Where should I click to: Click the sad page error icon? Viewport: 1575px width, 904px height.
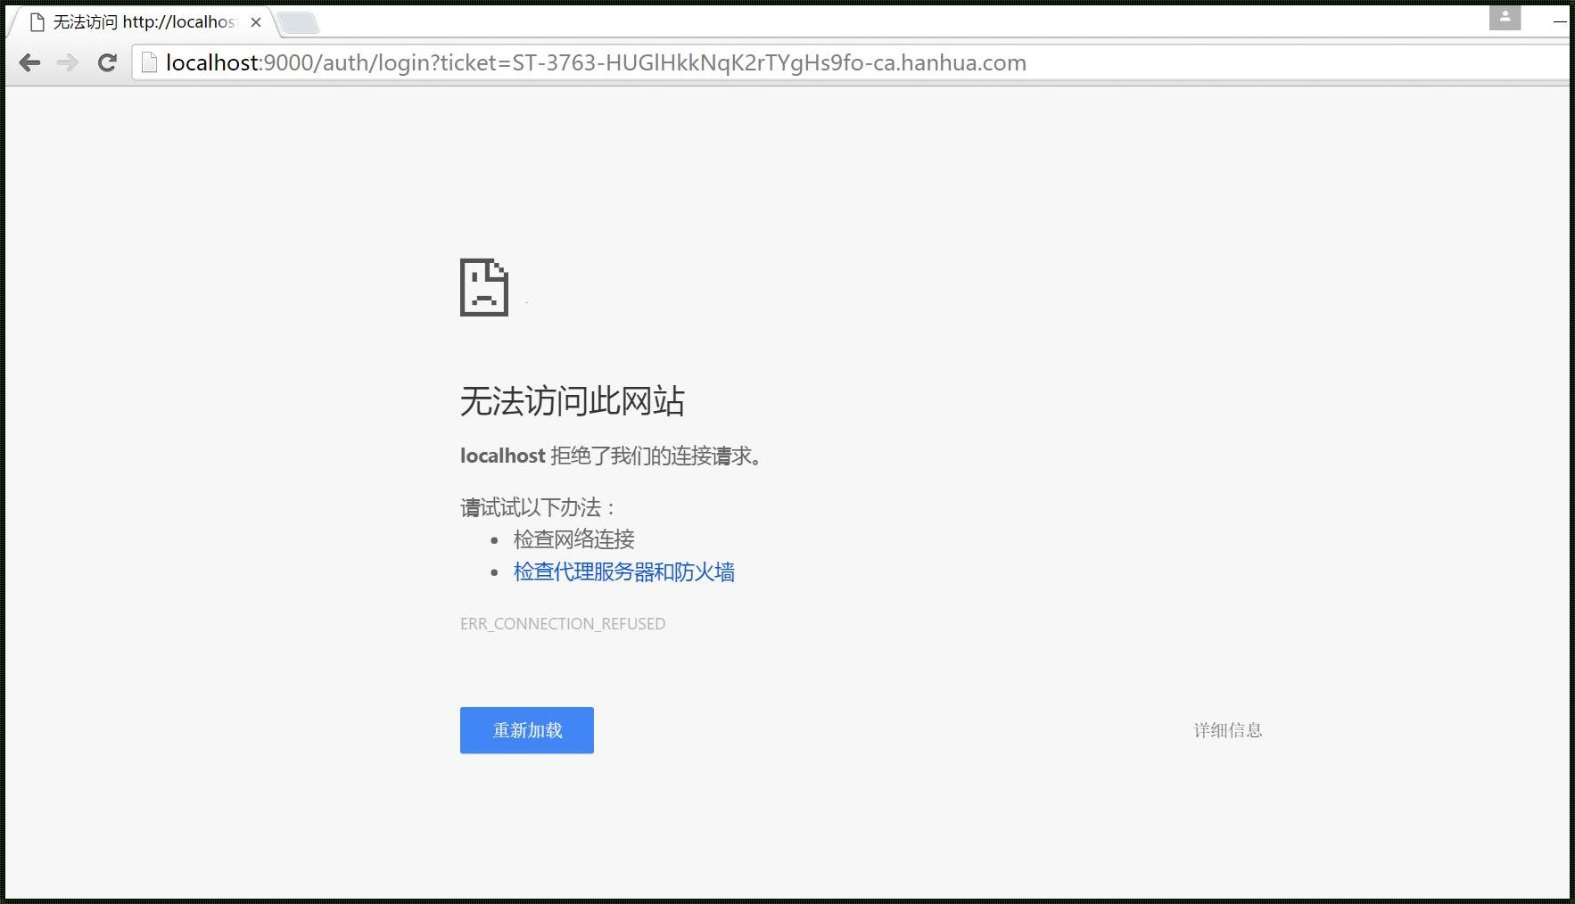[x=484, y=287]
